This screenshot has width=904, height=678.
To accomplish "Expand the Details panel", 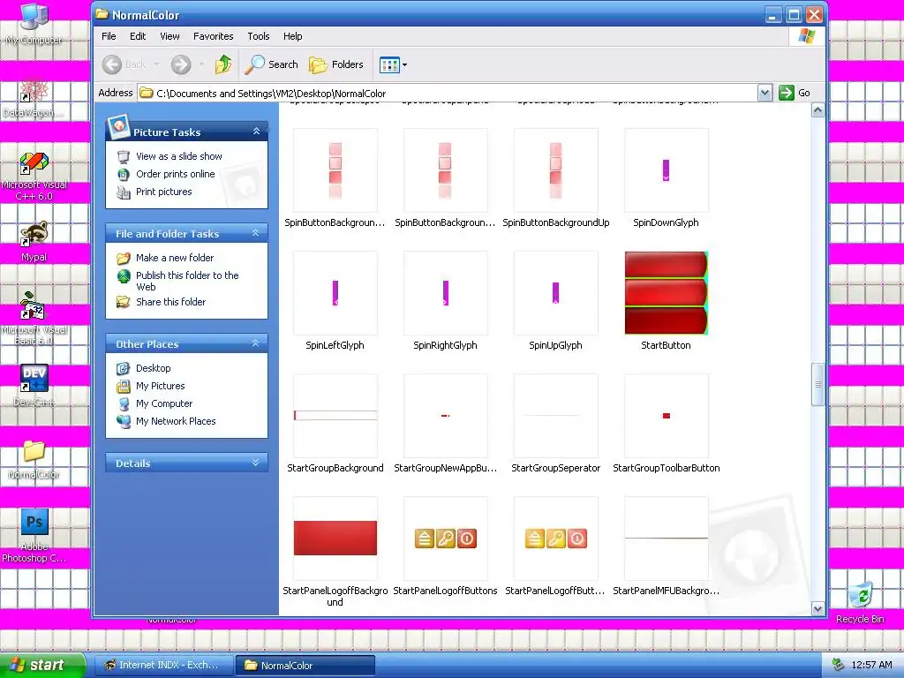I will pyautogui.click(x=256, y=463).
